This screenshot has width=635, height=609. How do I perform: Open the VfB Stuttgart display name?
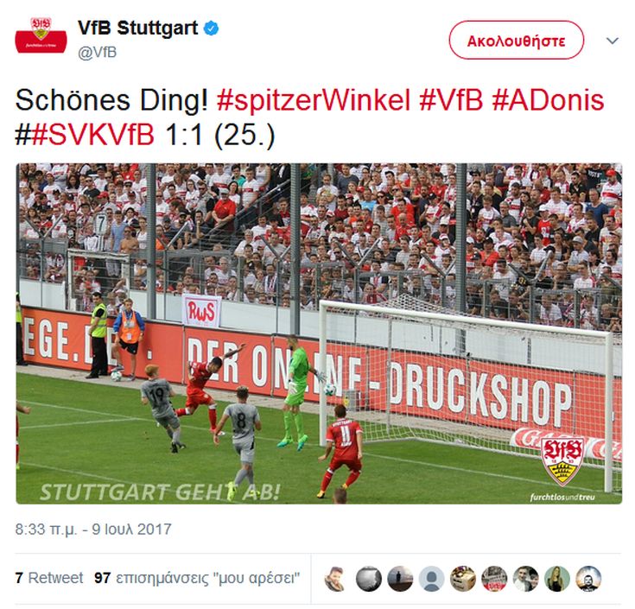(x=137, y=29)
